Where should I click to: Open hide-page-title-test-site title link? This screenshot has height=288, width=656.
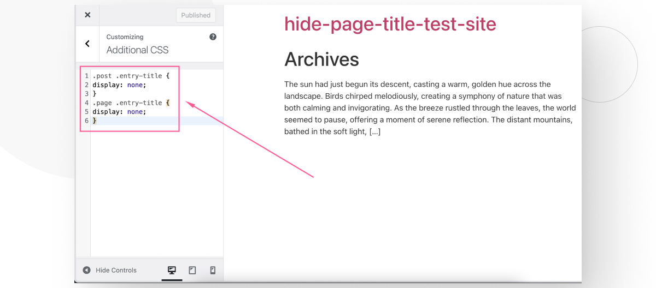390,24
